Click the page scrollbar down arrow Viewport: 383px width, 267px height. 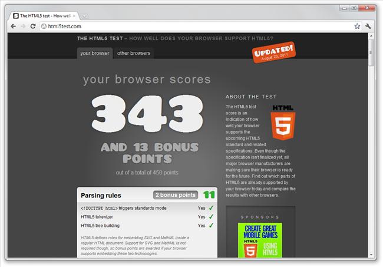[x=371, y=255]
